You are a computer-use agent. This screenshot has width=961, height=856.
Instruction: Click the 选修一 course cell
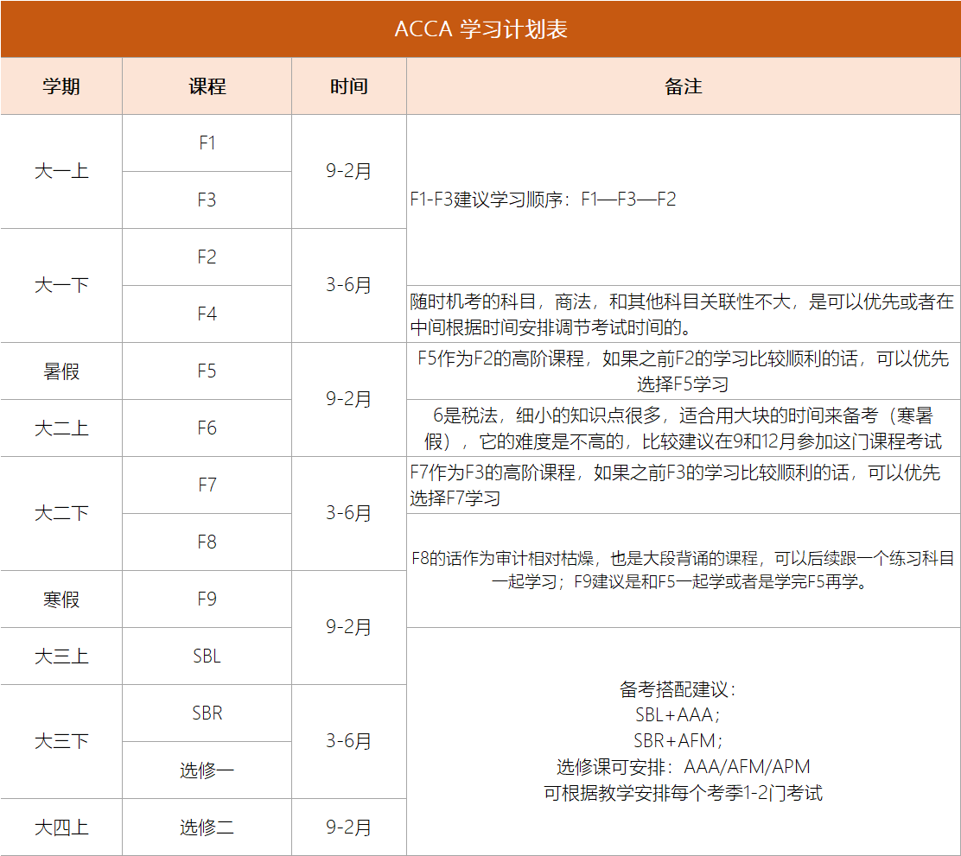point(207,770)
